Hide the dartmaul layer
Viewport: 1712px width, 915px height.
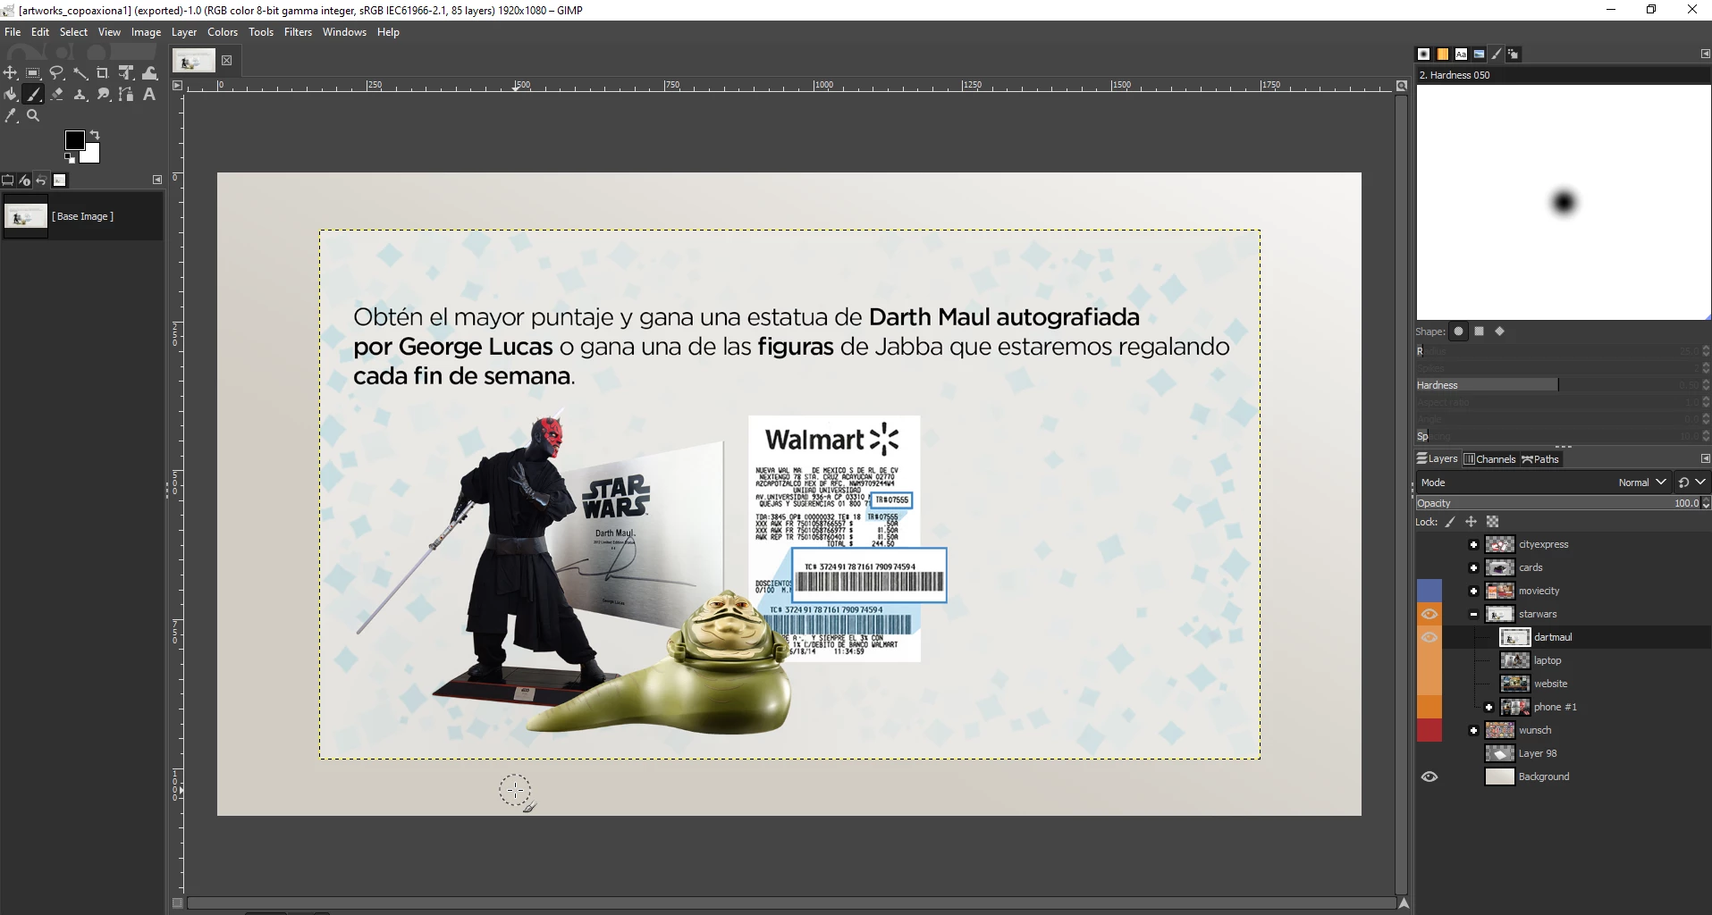tap(1429, 637)
